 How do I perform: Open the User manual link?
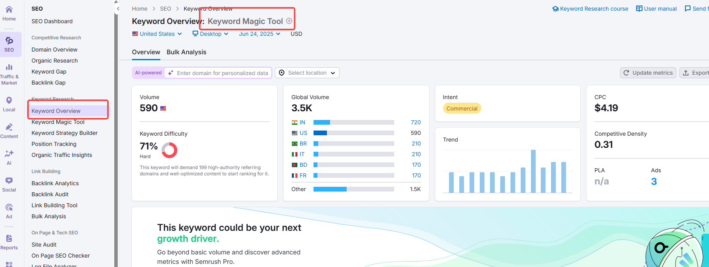pos(656,9)
